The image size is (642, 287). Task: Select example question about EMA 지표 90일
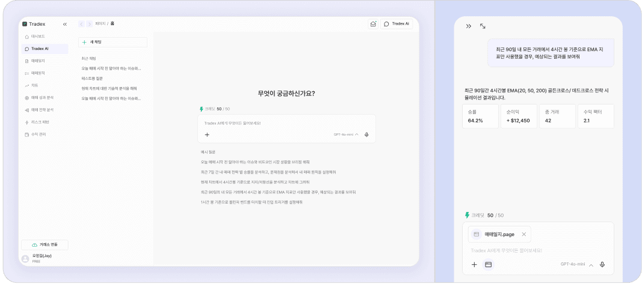tap(278, 192)
